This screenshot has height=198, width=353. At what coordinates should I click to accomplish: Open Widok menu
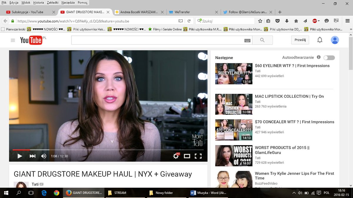coord(26,3)
